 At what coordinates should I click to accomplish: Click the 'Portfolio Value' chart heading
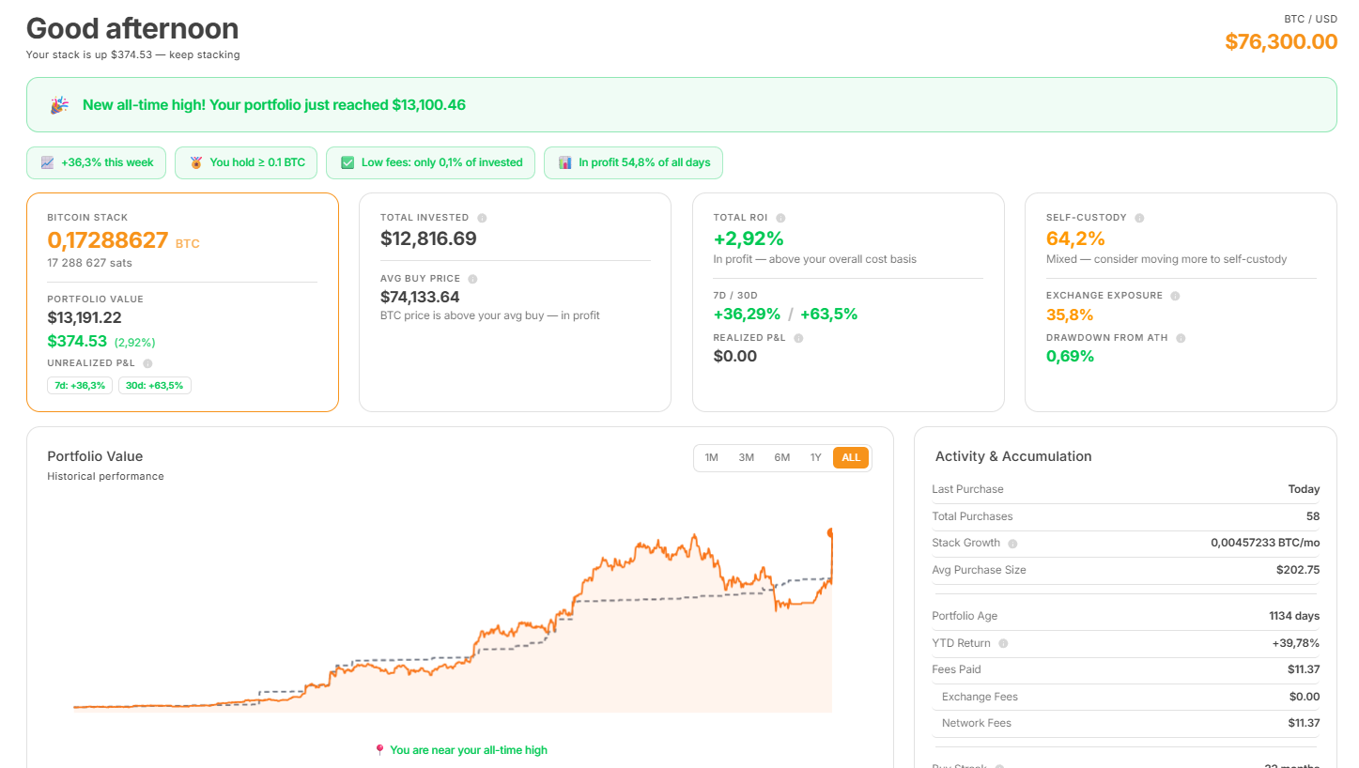[95, 456]
